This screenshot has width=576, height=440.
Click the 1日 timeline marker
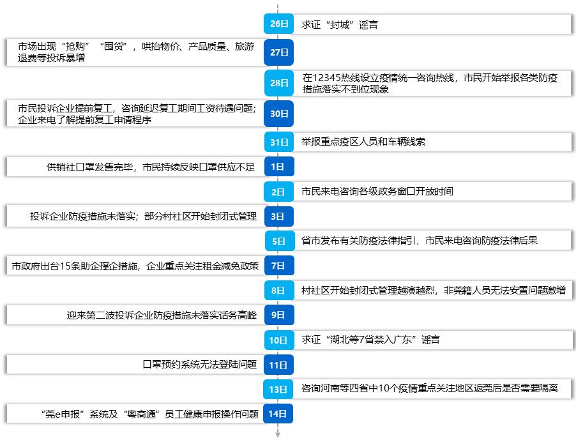tap(279, 167)
